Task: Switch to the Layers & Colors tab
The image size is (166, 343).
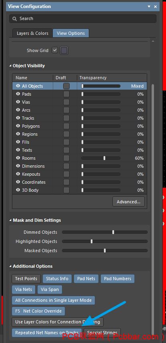Action: point(32,33)
